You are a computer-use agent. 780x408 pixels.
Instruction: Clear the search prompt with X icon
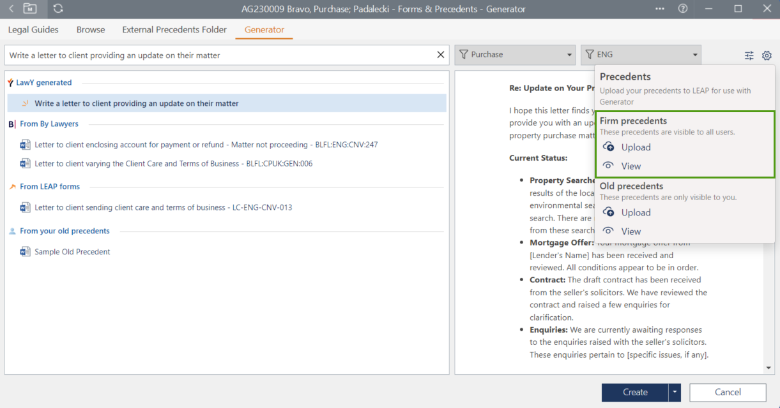click(440, 55)
